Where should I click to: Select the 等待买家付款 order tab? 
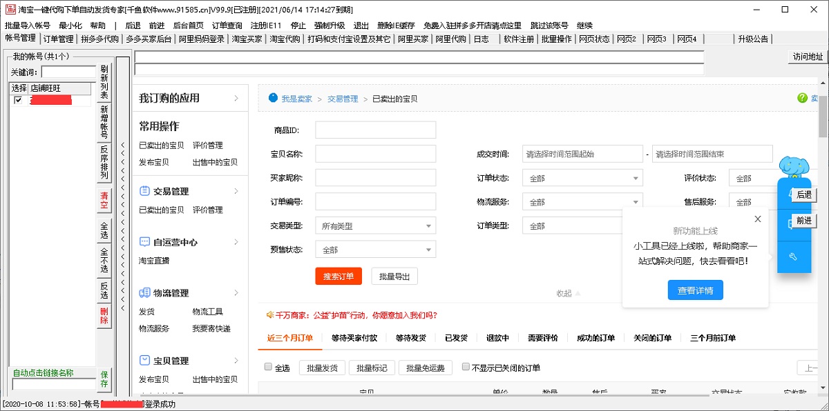tap(354, 338)
